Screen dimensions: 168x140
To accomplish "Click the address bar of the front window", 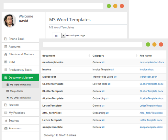I will [x=92, y=44].
